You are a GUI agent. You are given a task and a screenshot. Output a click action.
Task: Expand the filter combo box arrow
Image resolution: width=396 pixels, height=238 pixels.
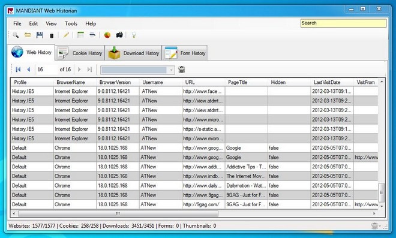(171, 70)
